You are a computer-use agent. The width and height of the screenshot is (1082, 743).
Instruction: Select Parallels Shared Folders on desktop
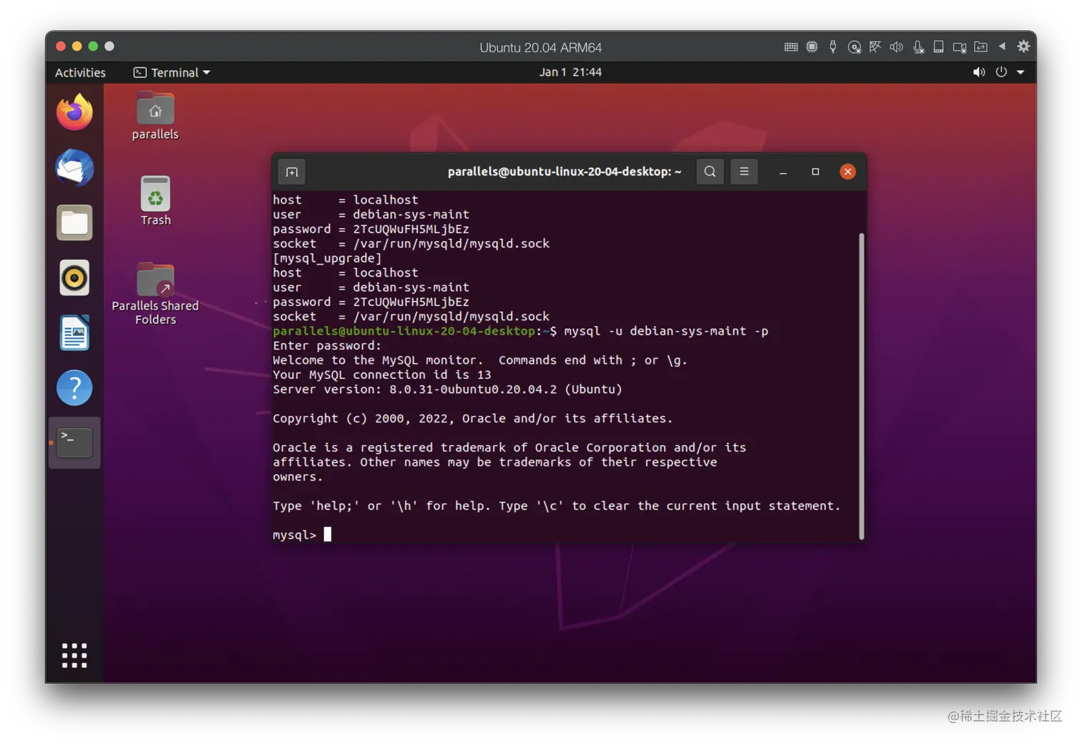point(155,294)
